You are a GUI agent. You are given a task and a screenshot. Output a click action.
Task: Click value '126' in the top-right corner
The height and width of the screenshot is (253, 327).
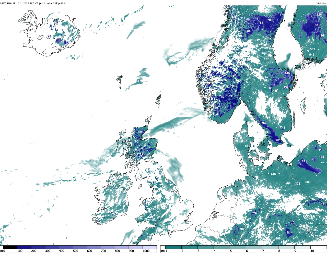coord(319,15)
